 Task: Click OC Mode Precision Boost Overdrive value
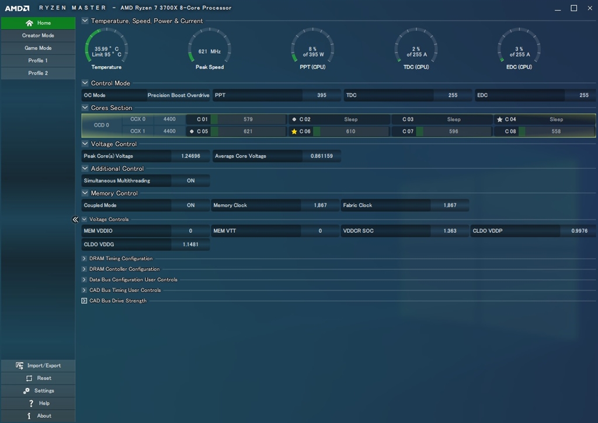(x=179, y=95)
